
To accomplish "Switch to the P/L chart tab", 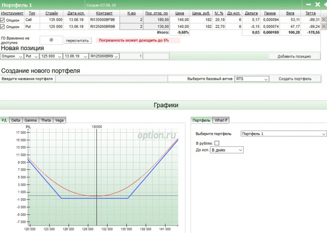I will click(4, 120).
